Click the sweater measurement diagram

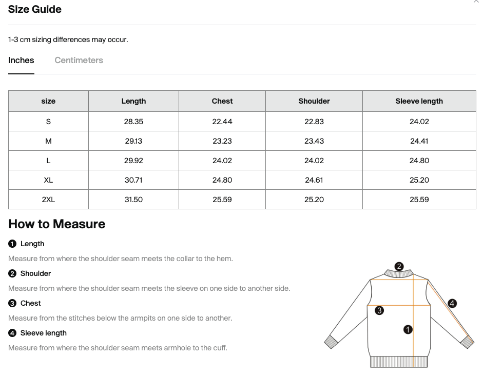(399, 314)
